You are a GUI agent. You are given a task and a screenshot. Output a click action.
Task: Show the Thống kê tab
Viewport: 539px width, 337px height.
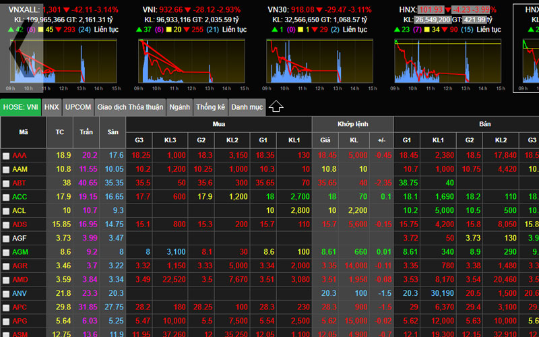210,106
